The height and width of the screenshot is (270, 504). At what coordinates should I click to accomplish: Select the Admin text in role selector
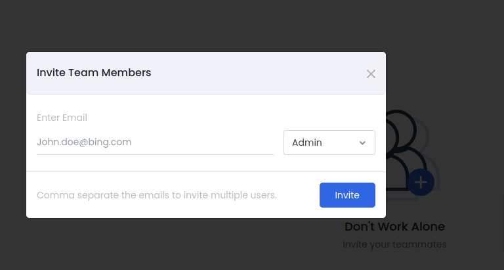tap(307, 143)
